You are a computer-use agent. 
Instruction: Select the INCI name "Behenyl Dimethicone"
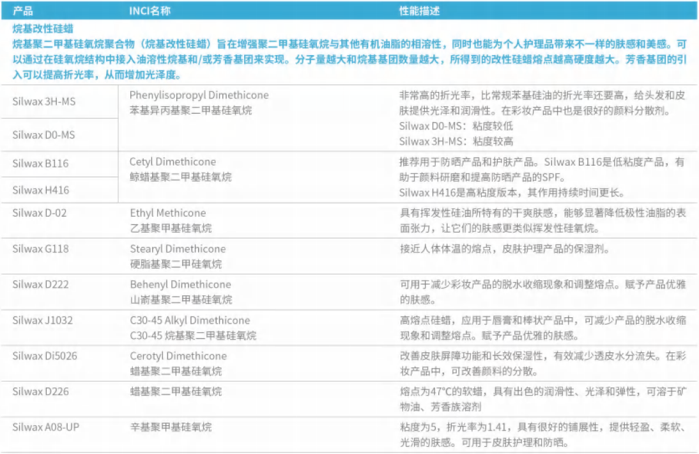coord(181,284)
